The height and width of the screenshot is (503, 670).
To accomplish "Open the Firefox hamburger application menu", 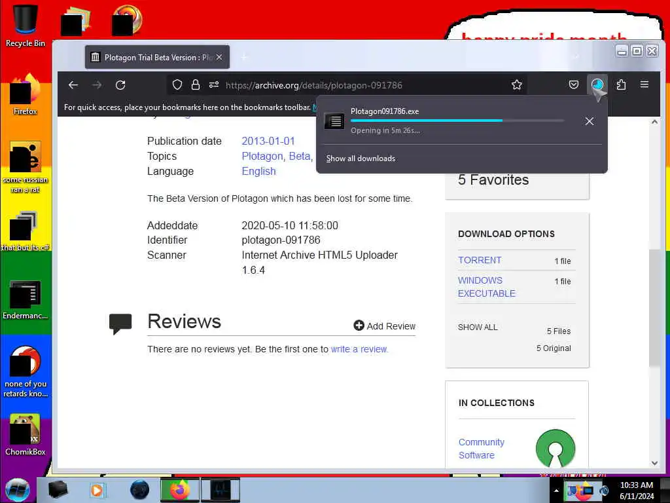I will (x=644, y=84).
